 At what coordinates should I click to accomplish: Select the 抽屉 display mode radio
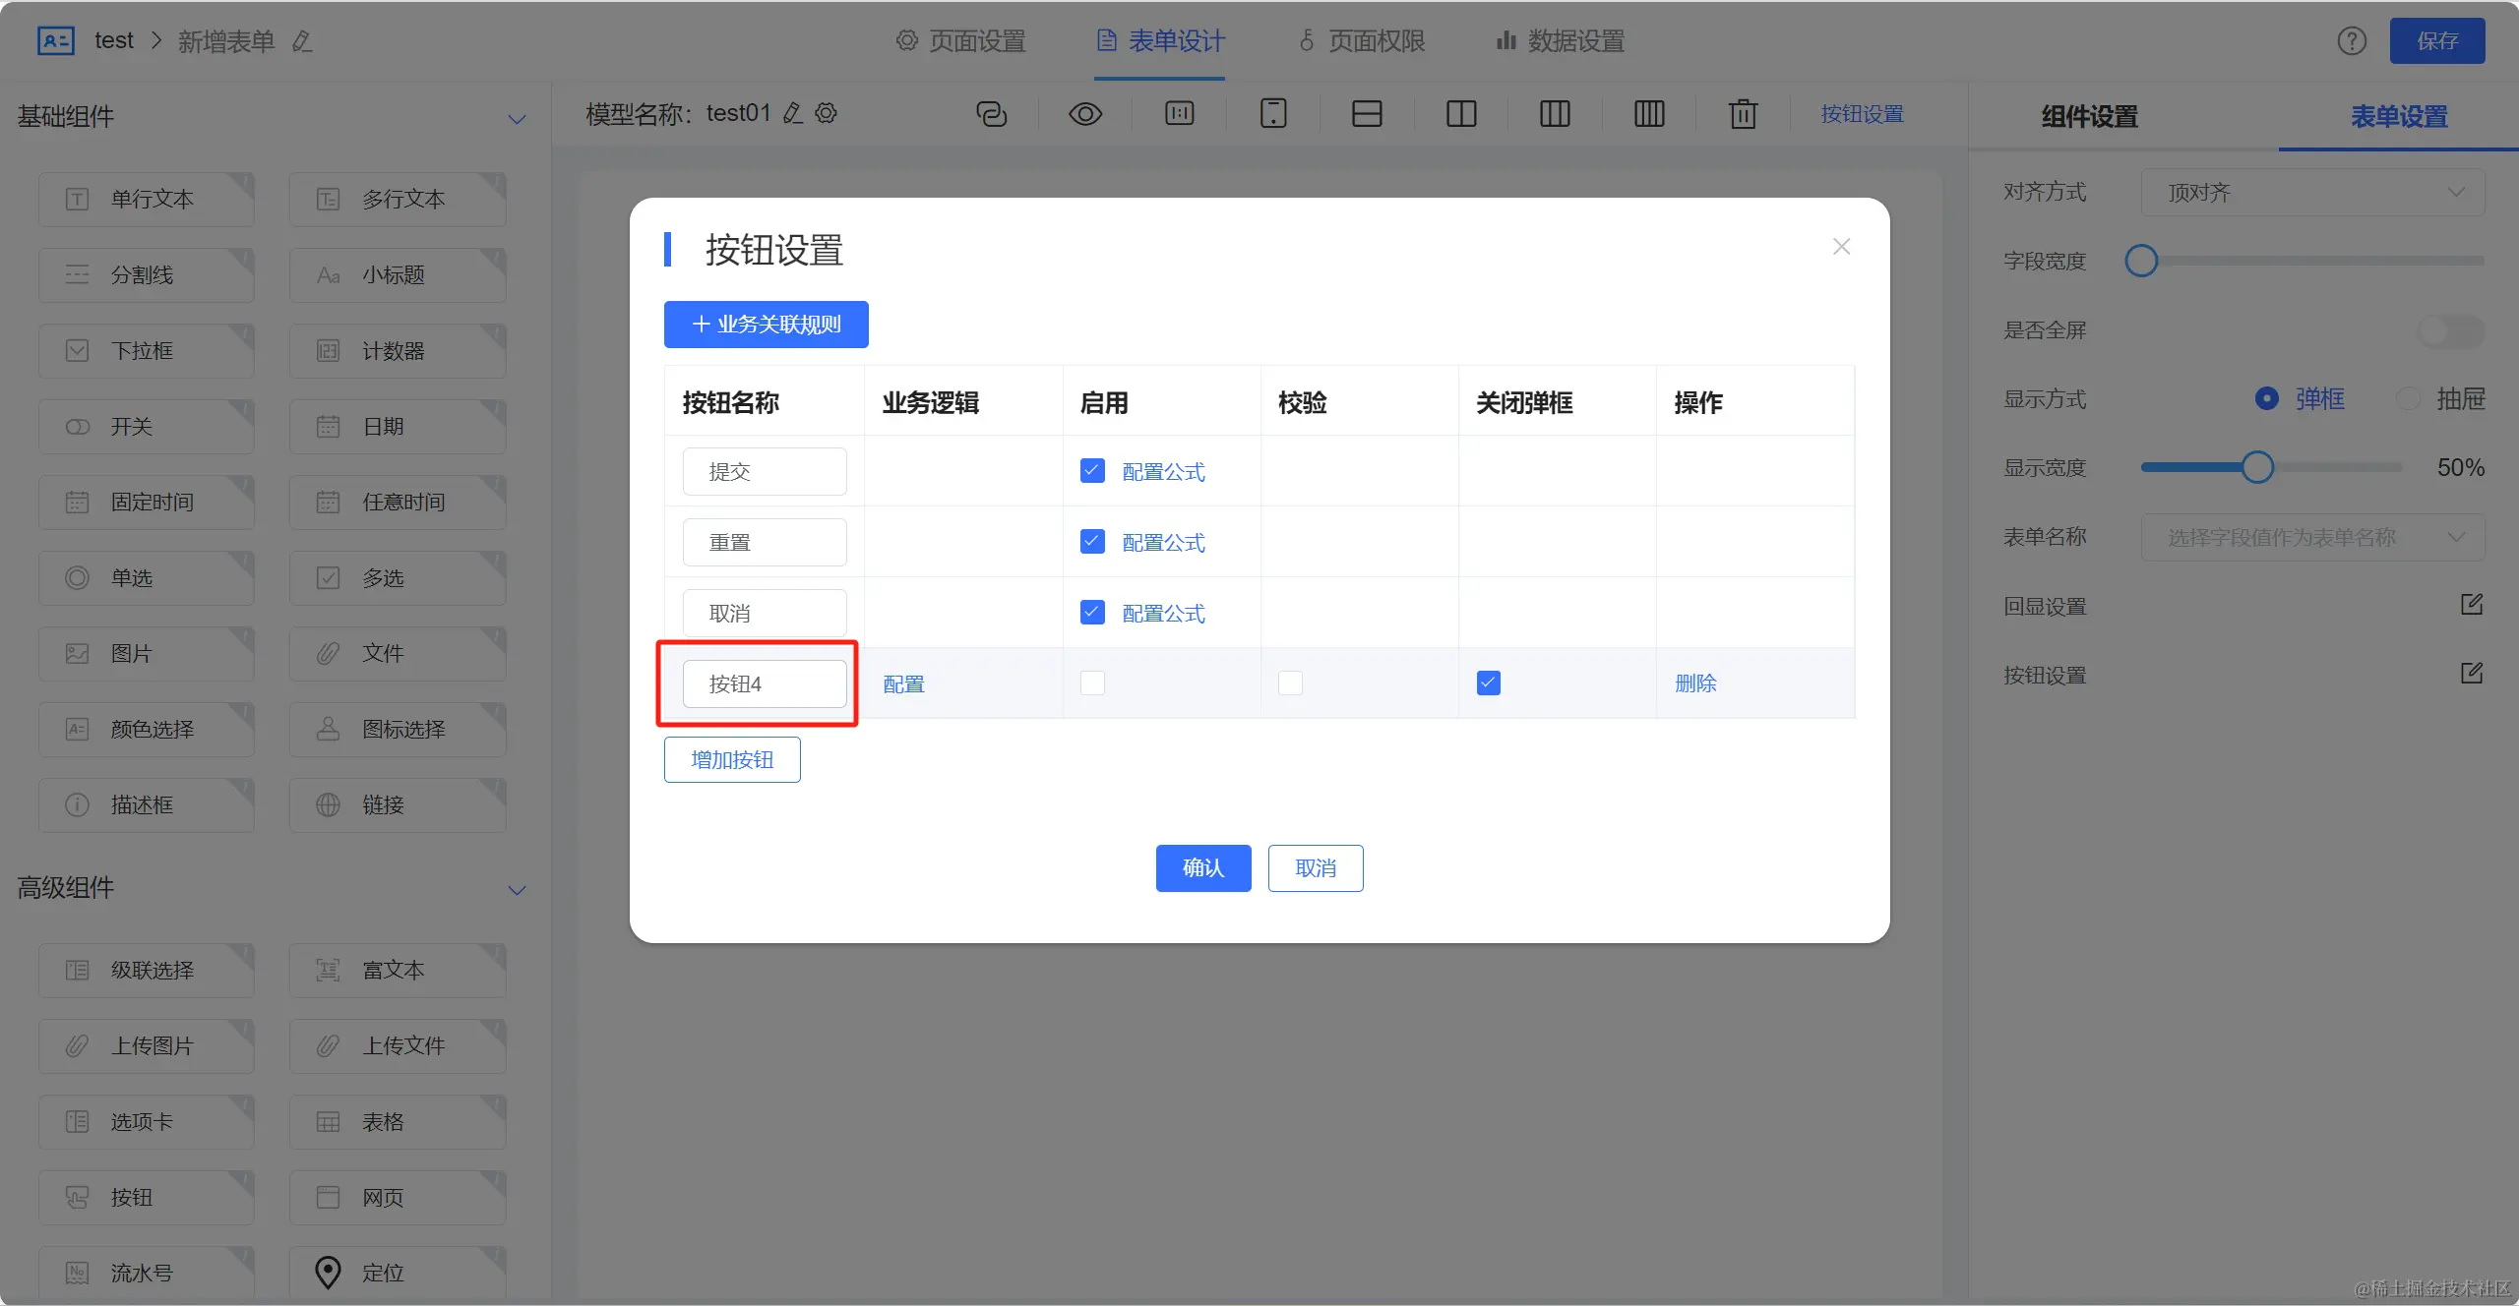pyautogui.click(x=2408, y=399)
